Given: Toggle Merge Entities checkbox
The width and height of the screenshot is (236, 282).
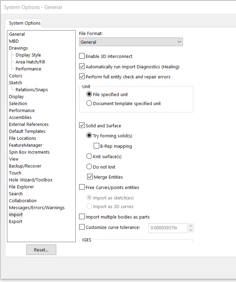Looking at the screenshot, I should click(x=90, y=177).
